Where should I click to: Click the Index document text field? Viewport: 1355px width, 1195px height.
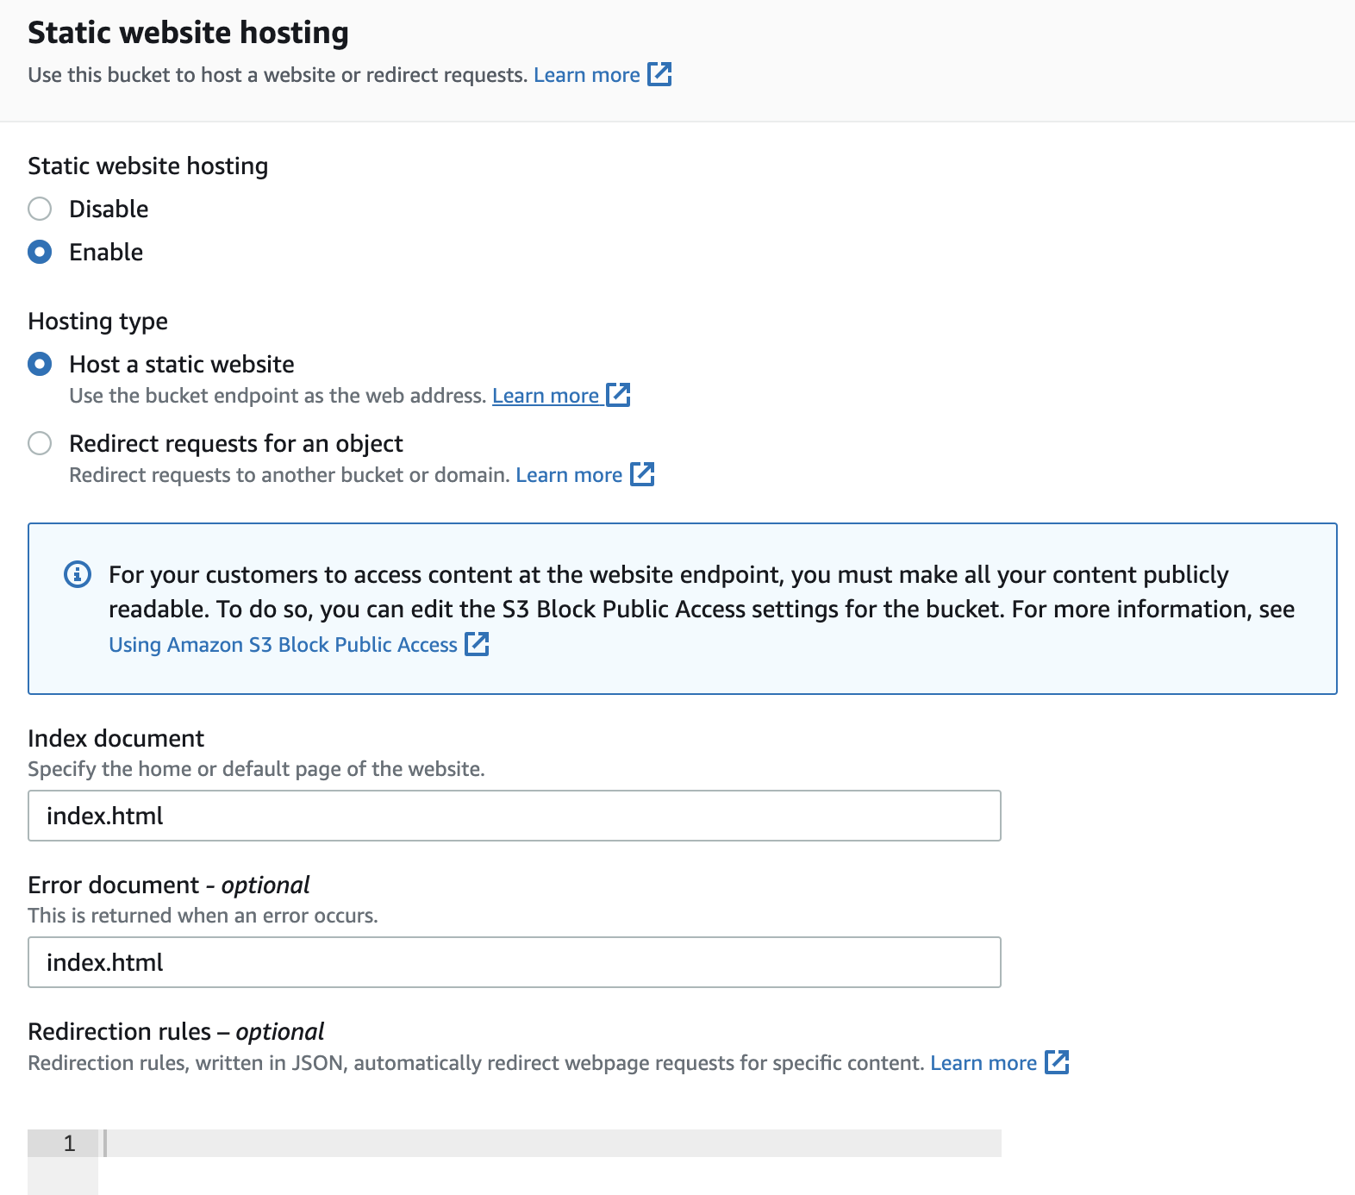pyautogui.click(x=515, y=815)
